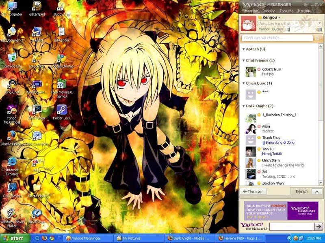The image size is (325, 243).
Task: Open the Recycle Bin desktop icon
Action: [x=12, y=58]
